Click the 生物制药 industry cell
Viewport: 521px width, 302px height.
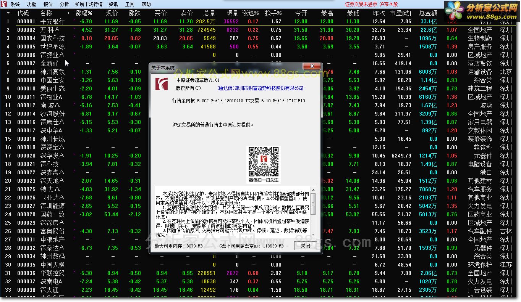pyautogui.click(x=480, y=38)
